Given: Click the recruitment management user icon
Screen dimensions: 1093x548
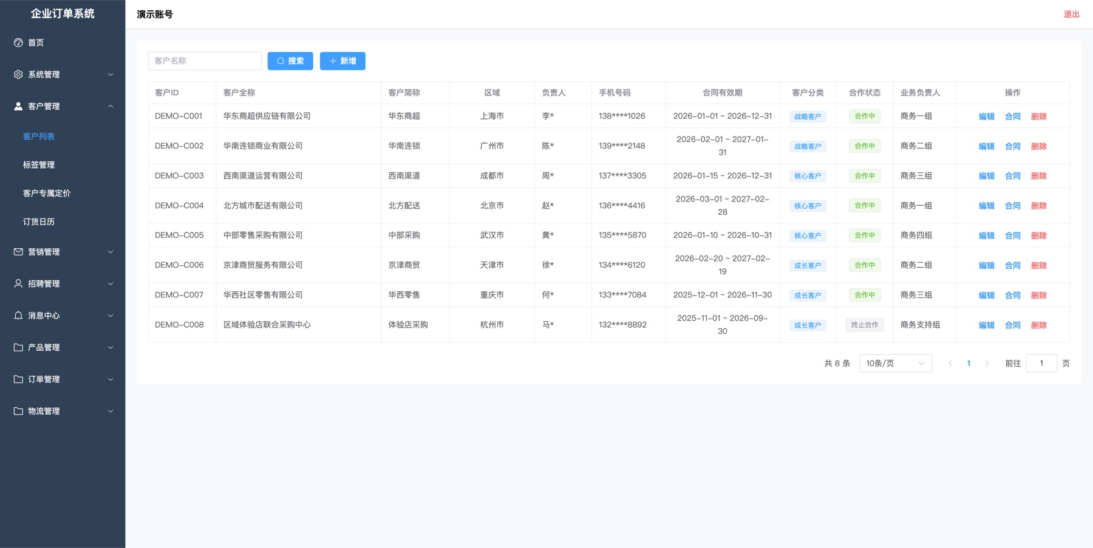Looking at the screenshot, I should click(x=18, y=284).
